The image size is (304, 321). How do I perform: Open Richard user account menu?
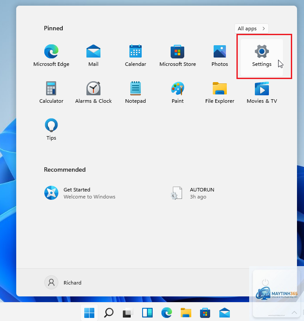(x=63, y=282)
